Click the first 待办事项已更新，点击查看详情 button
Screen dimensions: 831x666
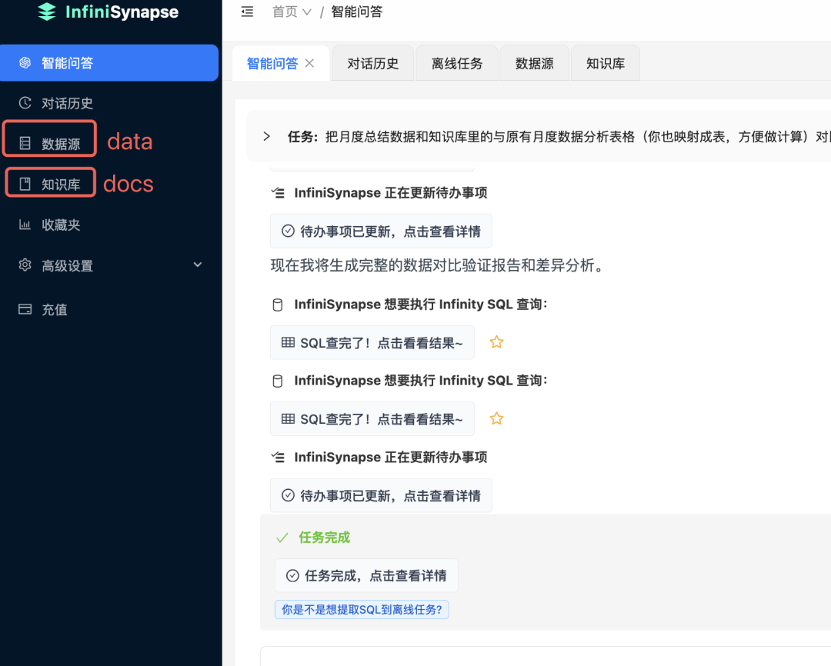(381, 231)
